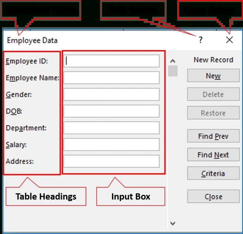Click the "DOB:" label

pos(14,111)
